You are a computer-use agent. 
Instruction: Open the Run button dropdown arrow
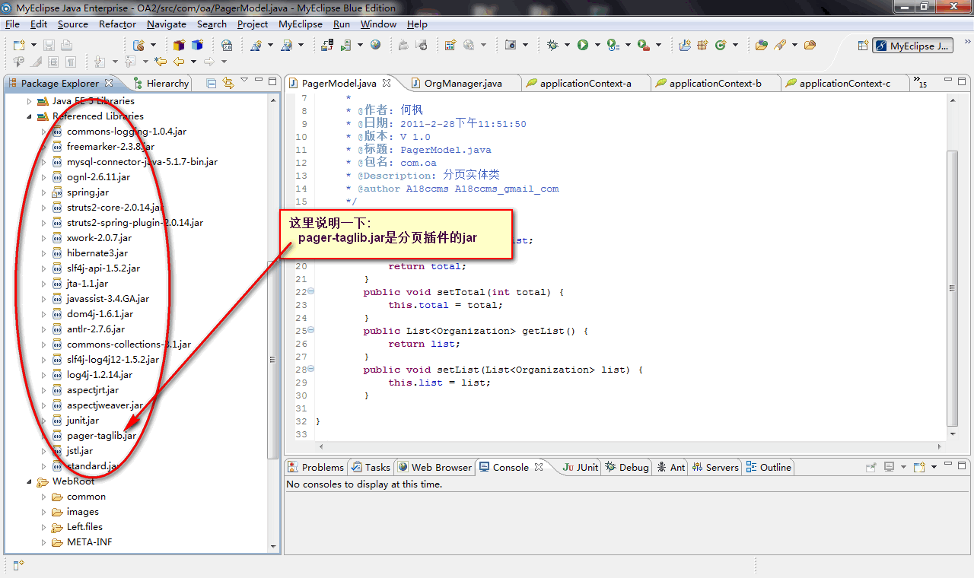pyautogui.click(x=596, y=46)
